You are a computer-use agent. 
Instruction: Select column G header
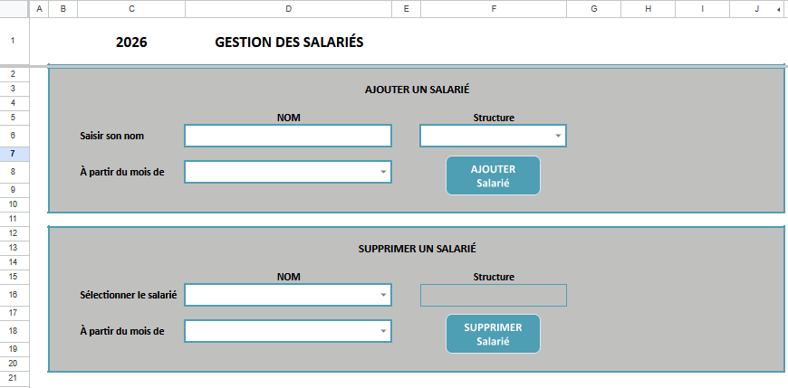point(593,8)
